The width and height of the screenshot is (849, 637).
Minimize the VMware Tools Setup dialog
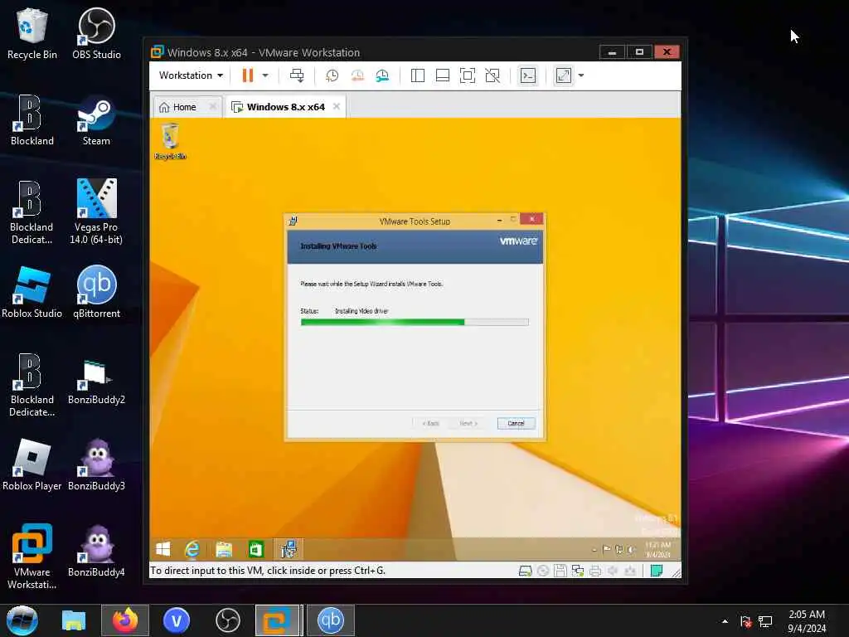[499, 220]
